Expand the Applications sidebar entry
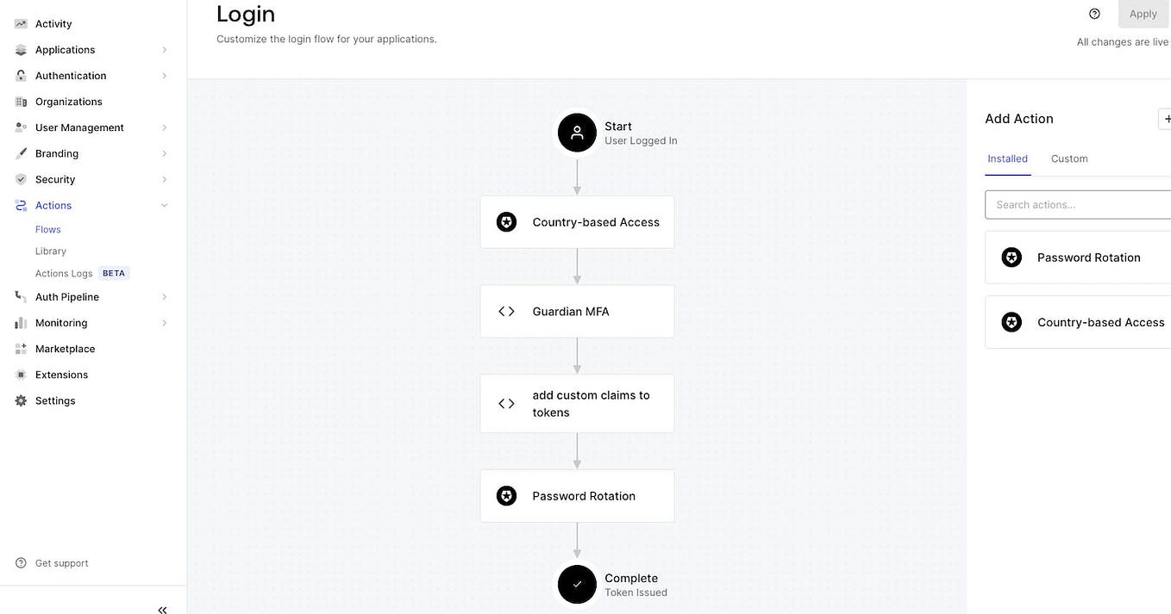 163,49
